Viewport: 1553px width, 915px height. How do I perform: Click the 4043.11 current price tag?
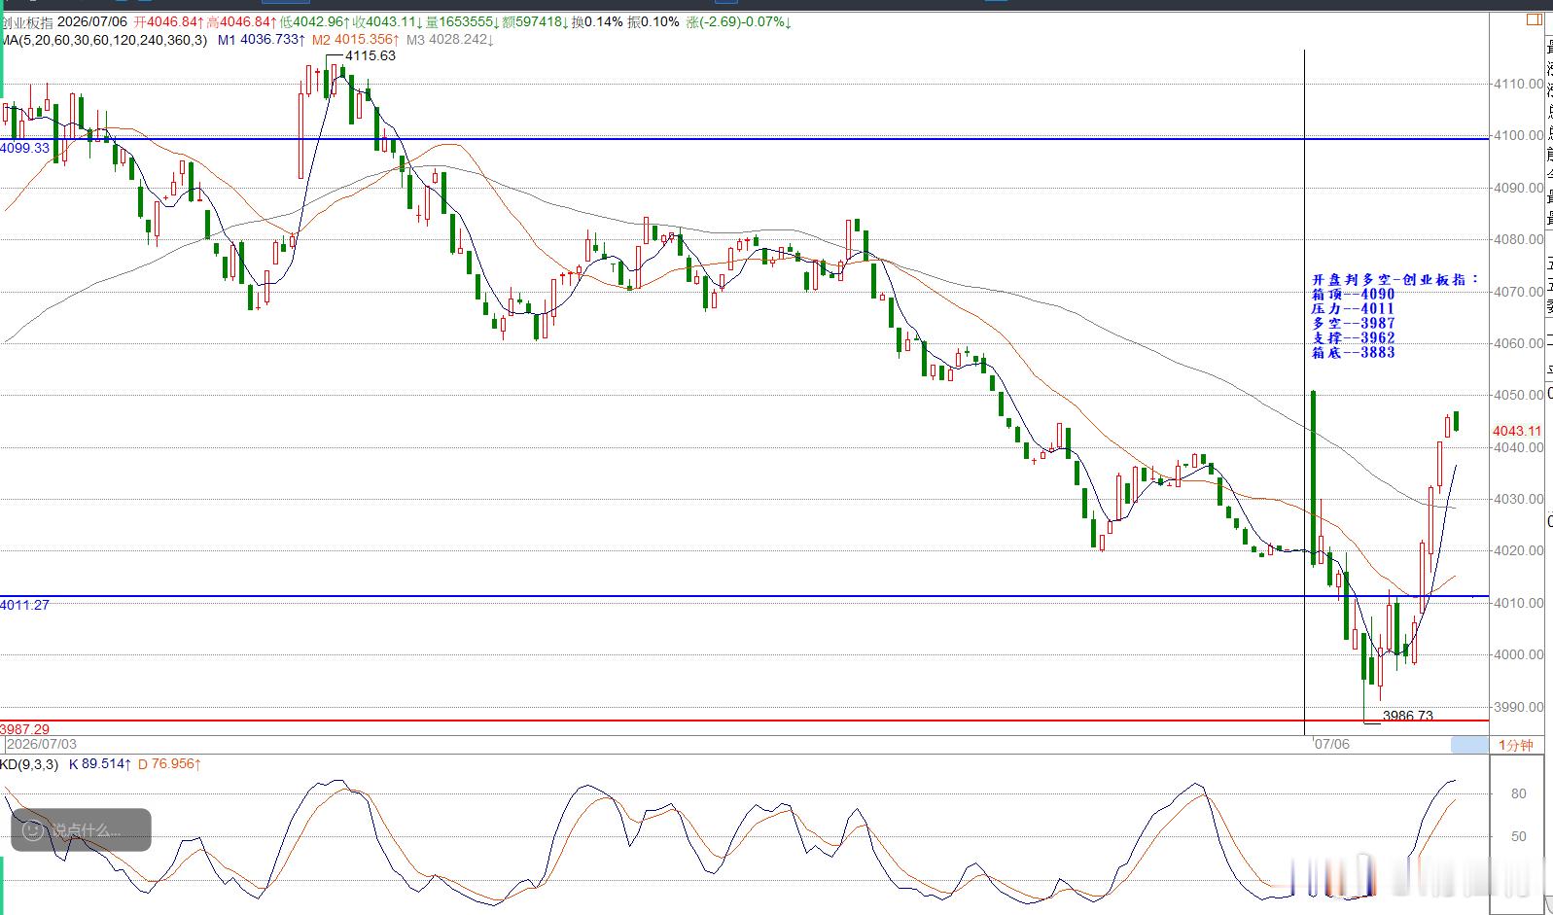pyautogui.click(x=1517, y=431)
